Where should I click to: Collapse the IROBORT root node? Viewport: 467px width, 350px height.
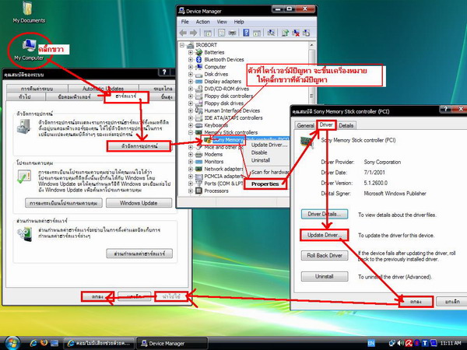click(181, 45)
